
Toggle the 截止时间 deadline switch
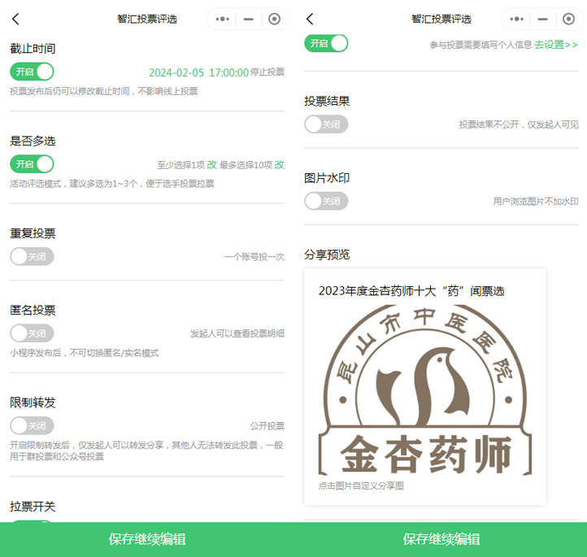[x=32, y=72]
